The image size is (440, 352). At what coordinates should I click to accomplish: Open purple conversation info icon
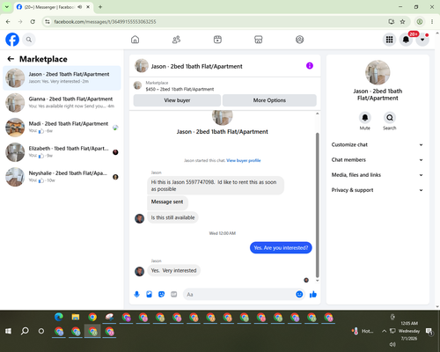pyautogui.click(x=310, y=66)
